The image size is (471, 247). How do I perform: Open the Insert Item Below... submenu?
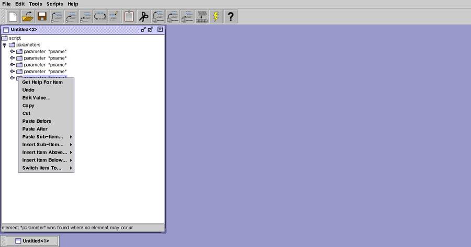(46, 160)
